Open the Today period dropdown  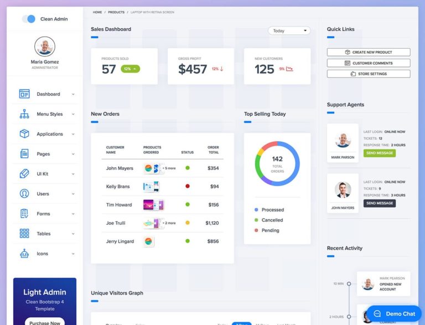289,31
